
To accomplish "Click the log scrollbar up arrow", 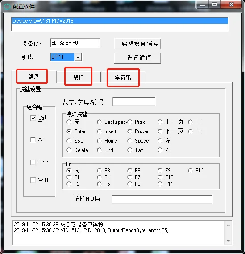I will point(228,225).
